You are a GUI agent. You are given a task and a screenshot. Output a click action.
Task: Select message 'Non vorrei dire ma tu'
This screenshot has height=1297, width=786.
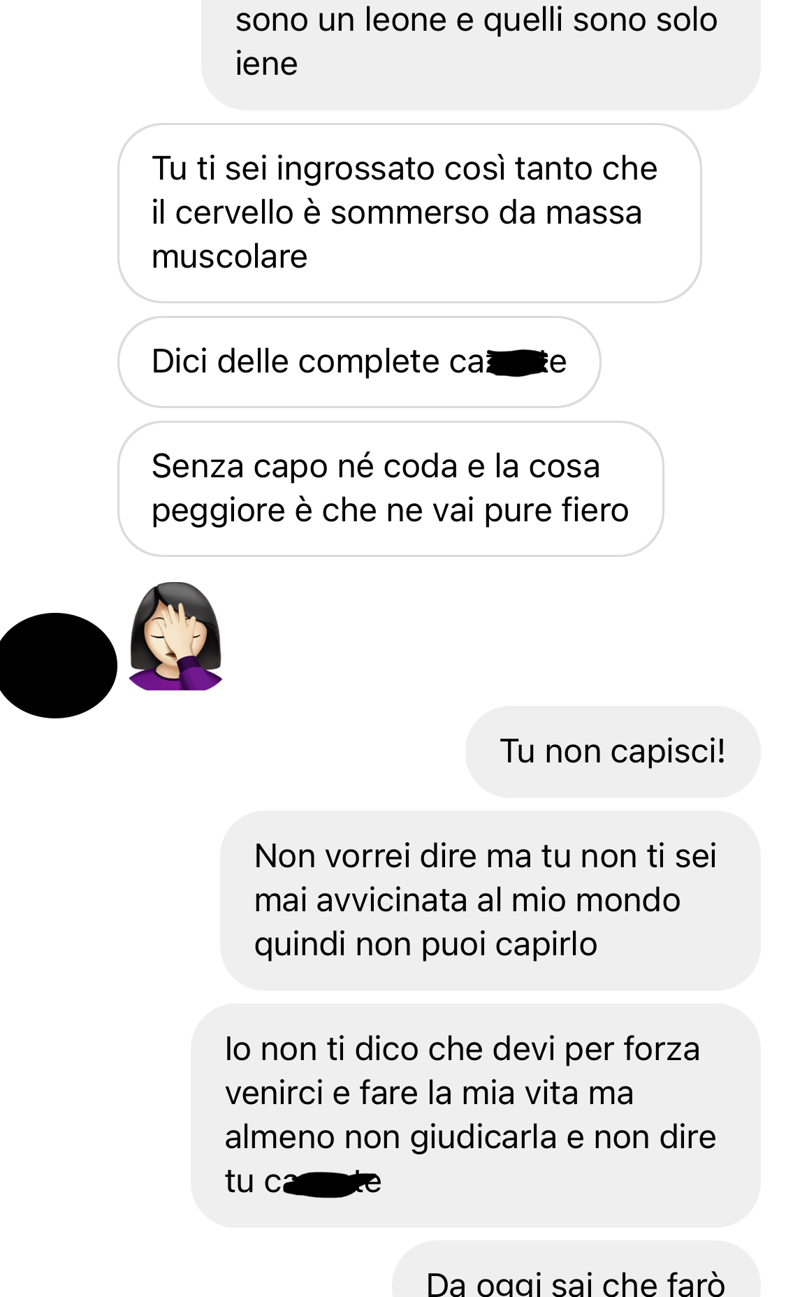click(490, 901)
